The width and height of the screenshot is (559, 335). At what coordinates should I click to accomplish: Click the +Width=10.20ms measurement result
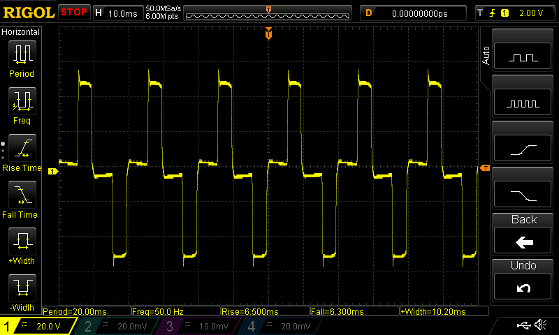point(444,311)
